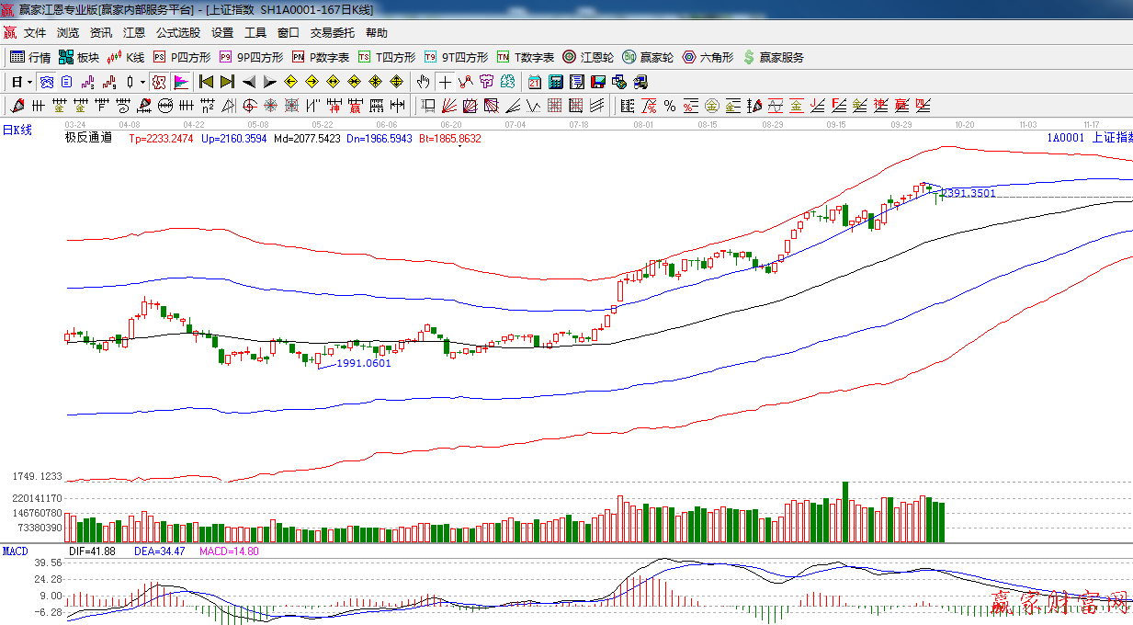The image size is (1133, 625).
Task: Click the 赢家服务 service button
Action: point(773,57)
